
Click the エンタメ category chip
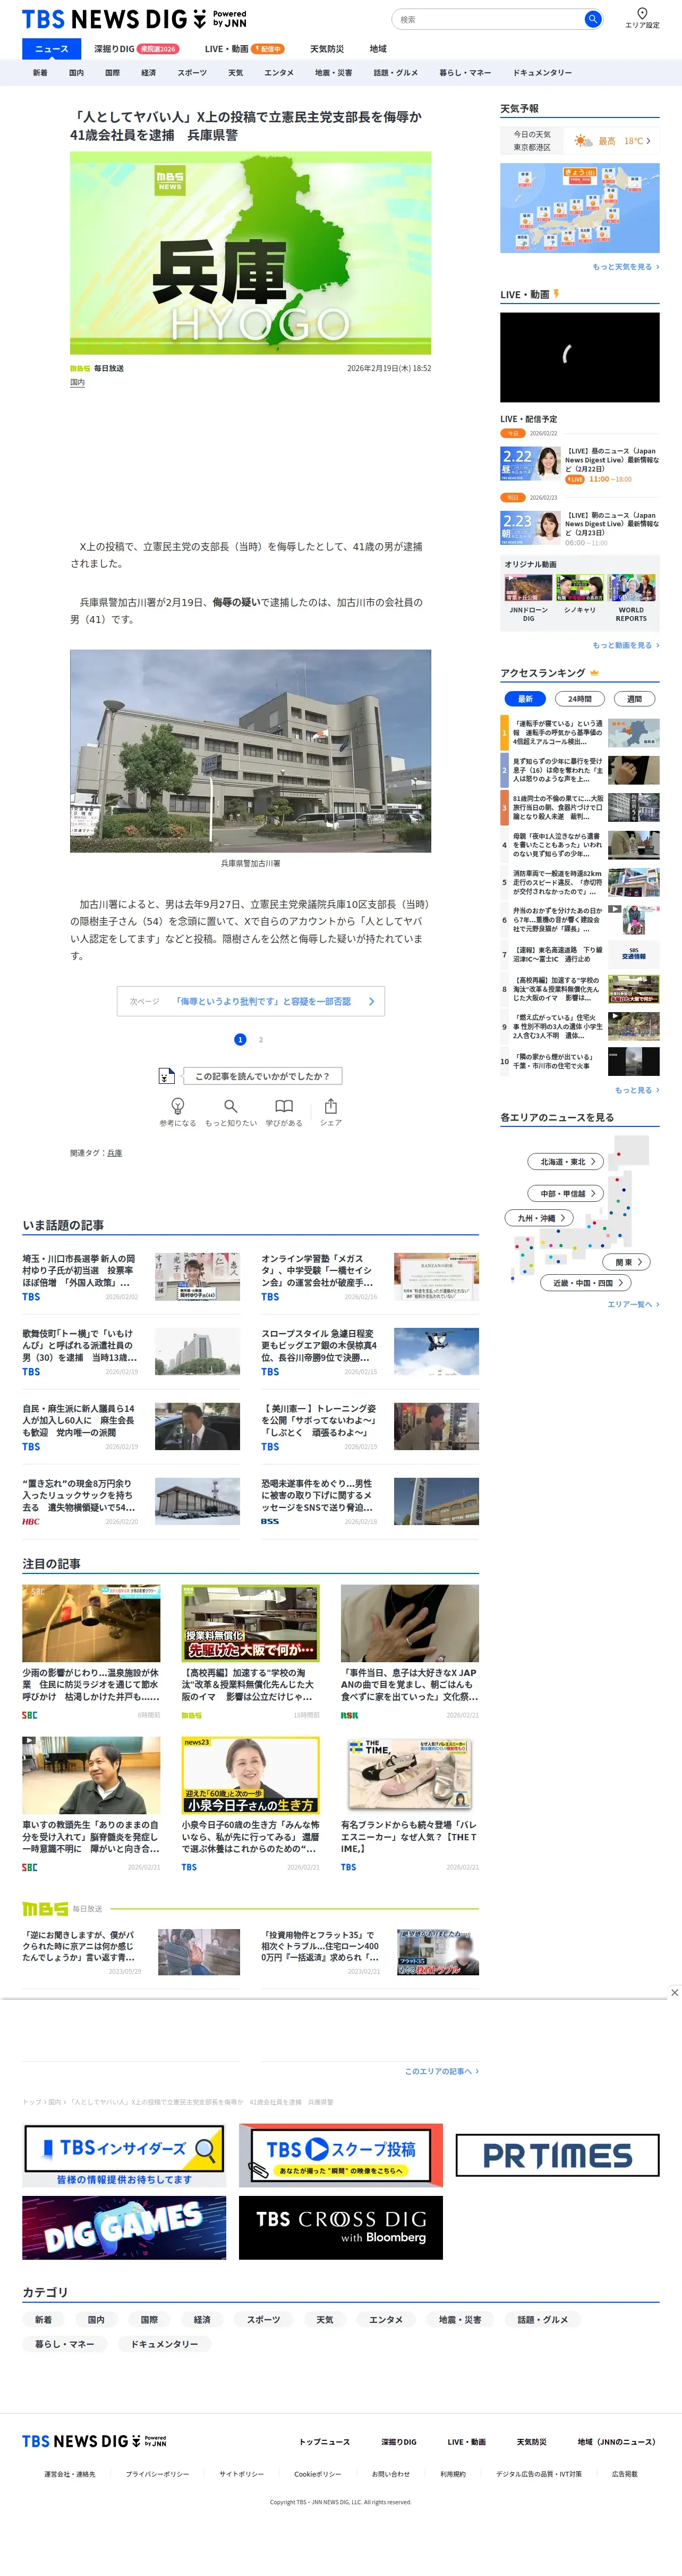[x=386, y=2319]
